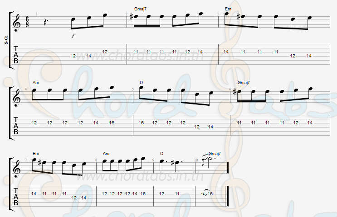337x217 pixels.
Task: Click the Gmaj7 chord label above measure 2
Action: pos(140,9)
